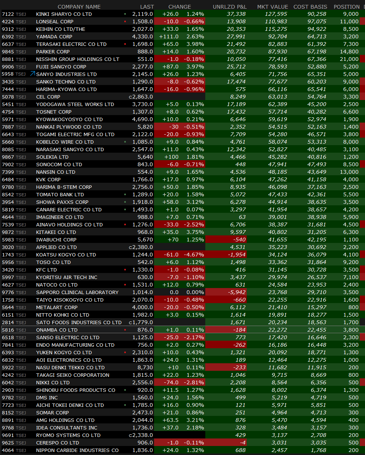Select KEIHIN CO LTD/THE company name

click(61, 29)
